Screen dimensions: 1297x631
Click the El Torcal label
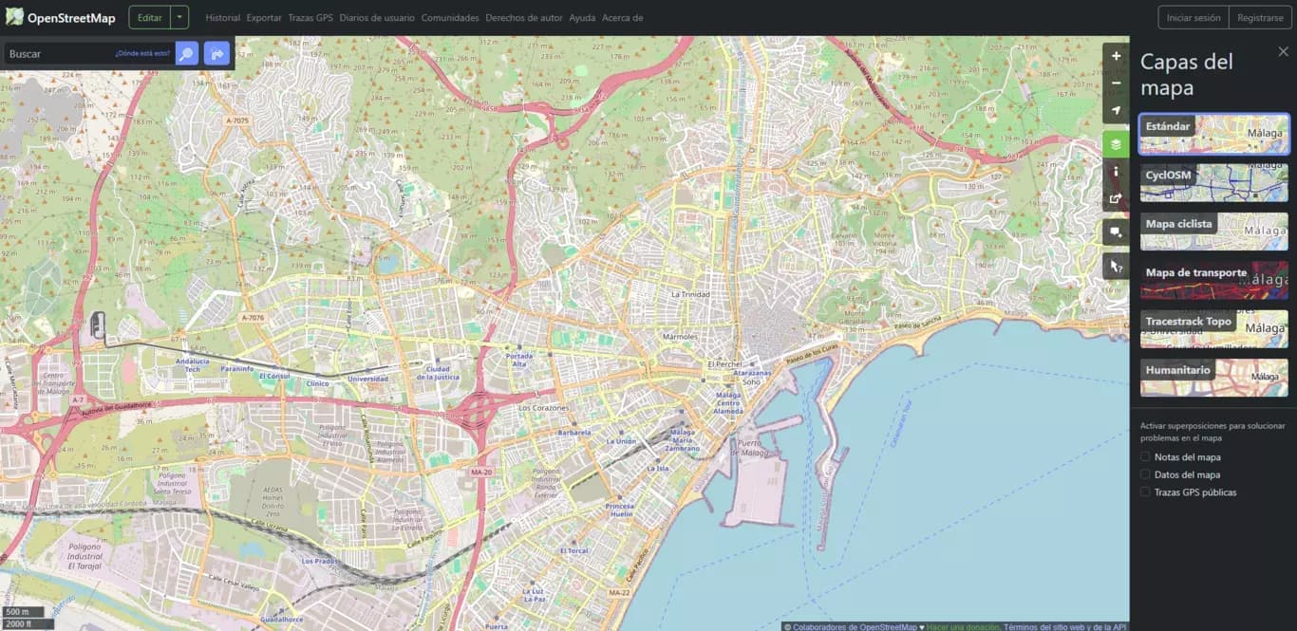(x=573, y=551)
